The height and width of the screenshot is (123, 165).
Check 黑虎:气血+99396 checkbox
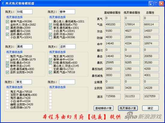click(x=50, y=37)
